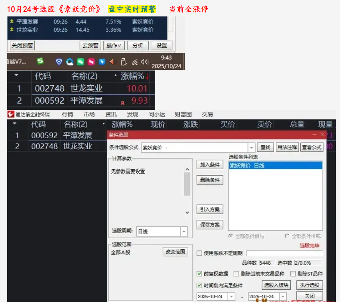Select 索妖竞价 日线 in condition list
The width and height of the screenshot is (340, 302).
[275, 166]
